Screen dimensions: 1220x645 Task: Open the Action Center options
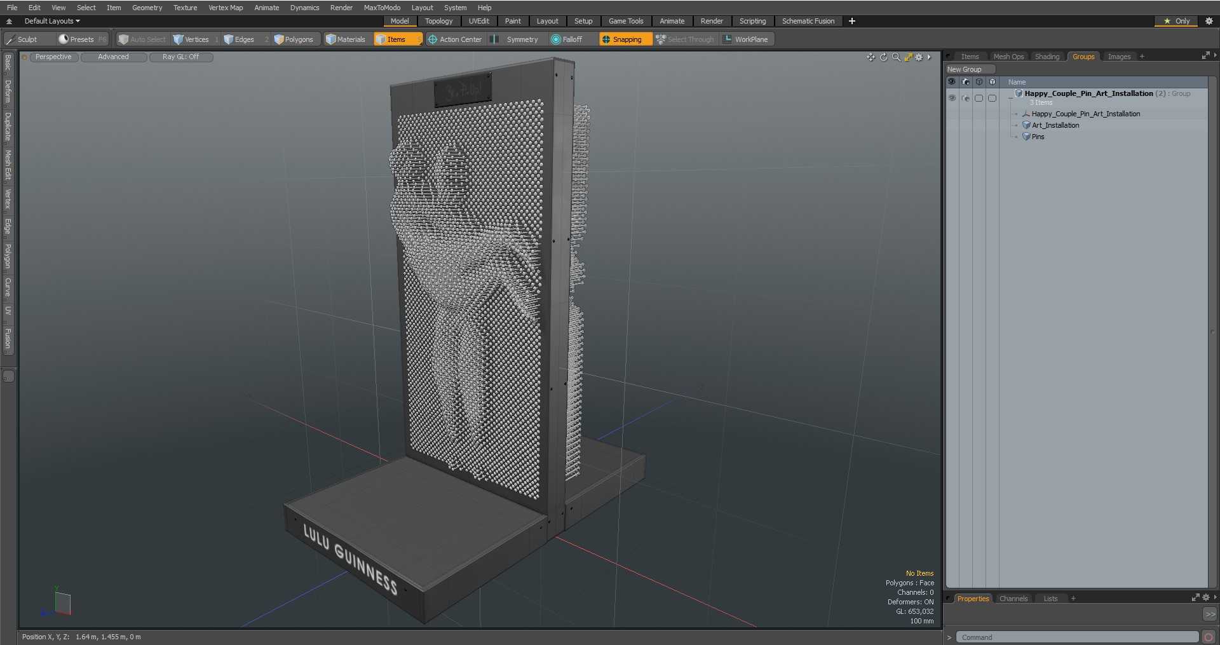click(455, 39)
